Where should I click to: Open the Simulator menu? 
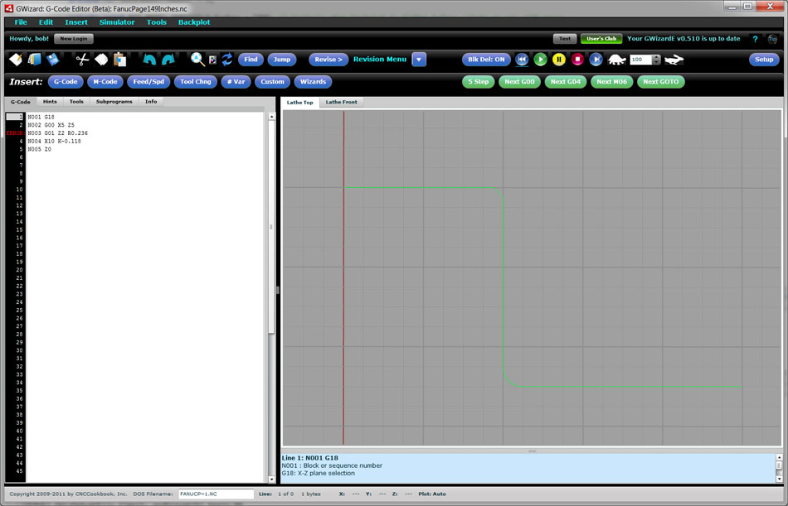[x=117, y=22]
